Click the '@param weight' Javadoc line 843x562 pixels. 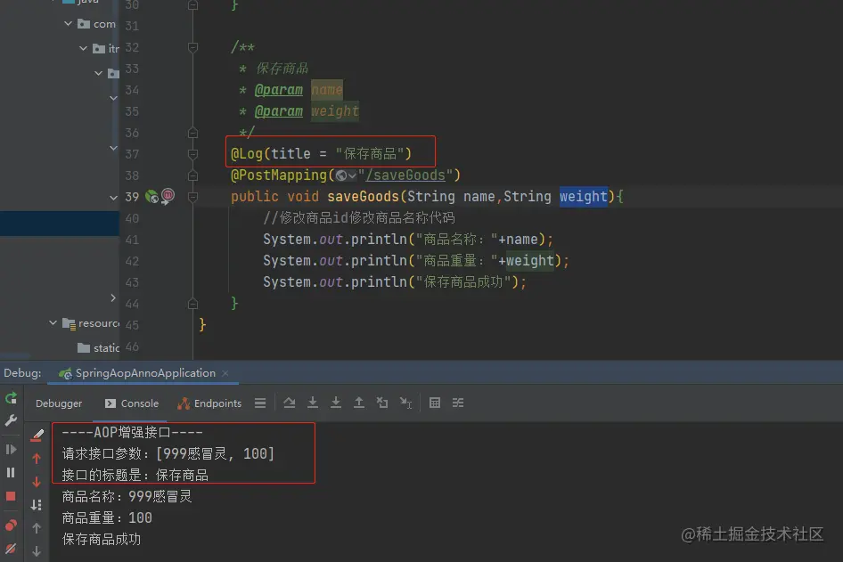coord(299,111)
